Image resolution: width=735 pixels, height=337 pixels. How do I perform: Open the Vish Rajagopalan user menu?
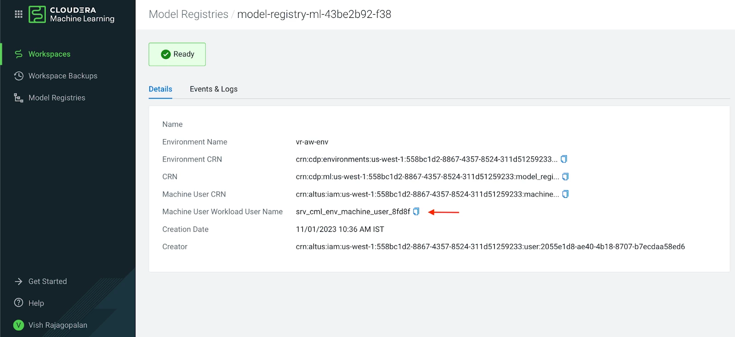[x=58, y=325]
